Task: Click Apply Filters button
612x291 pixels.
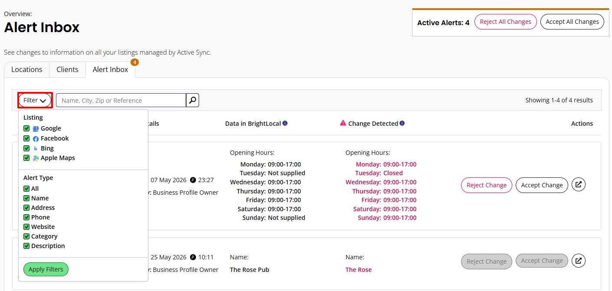Action: pos(46,269)
